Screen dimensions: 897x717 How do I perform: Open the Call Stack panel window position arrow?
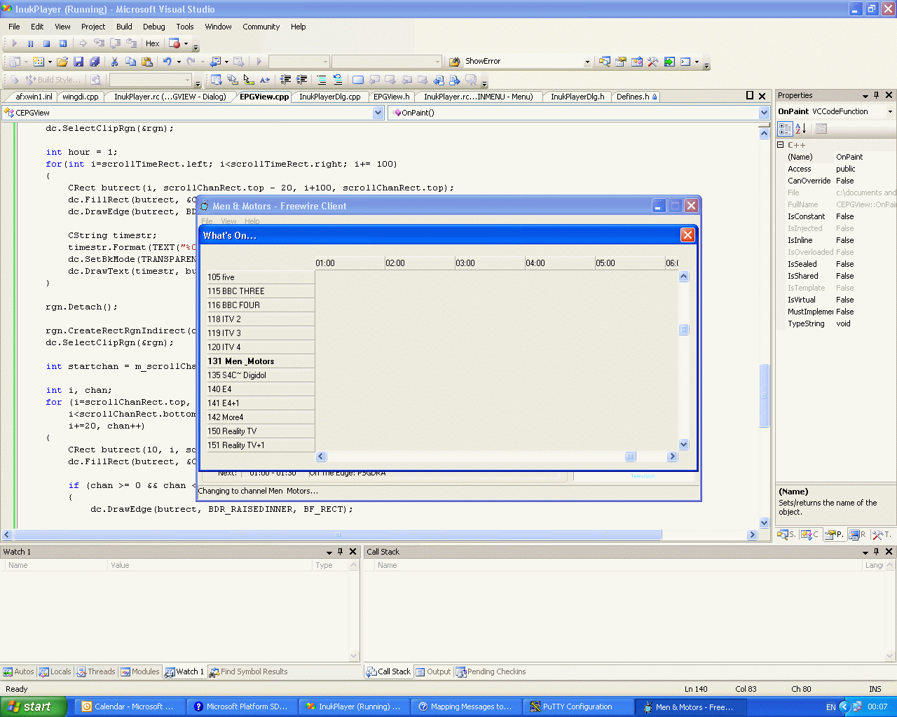(865, 552)
